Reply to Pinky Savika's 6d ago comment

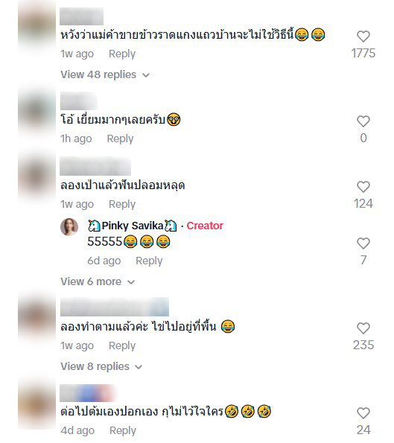pos(149,261)
